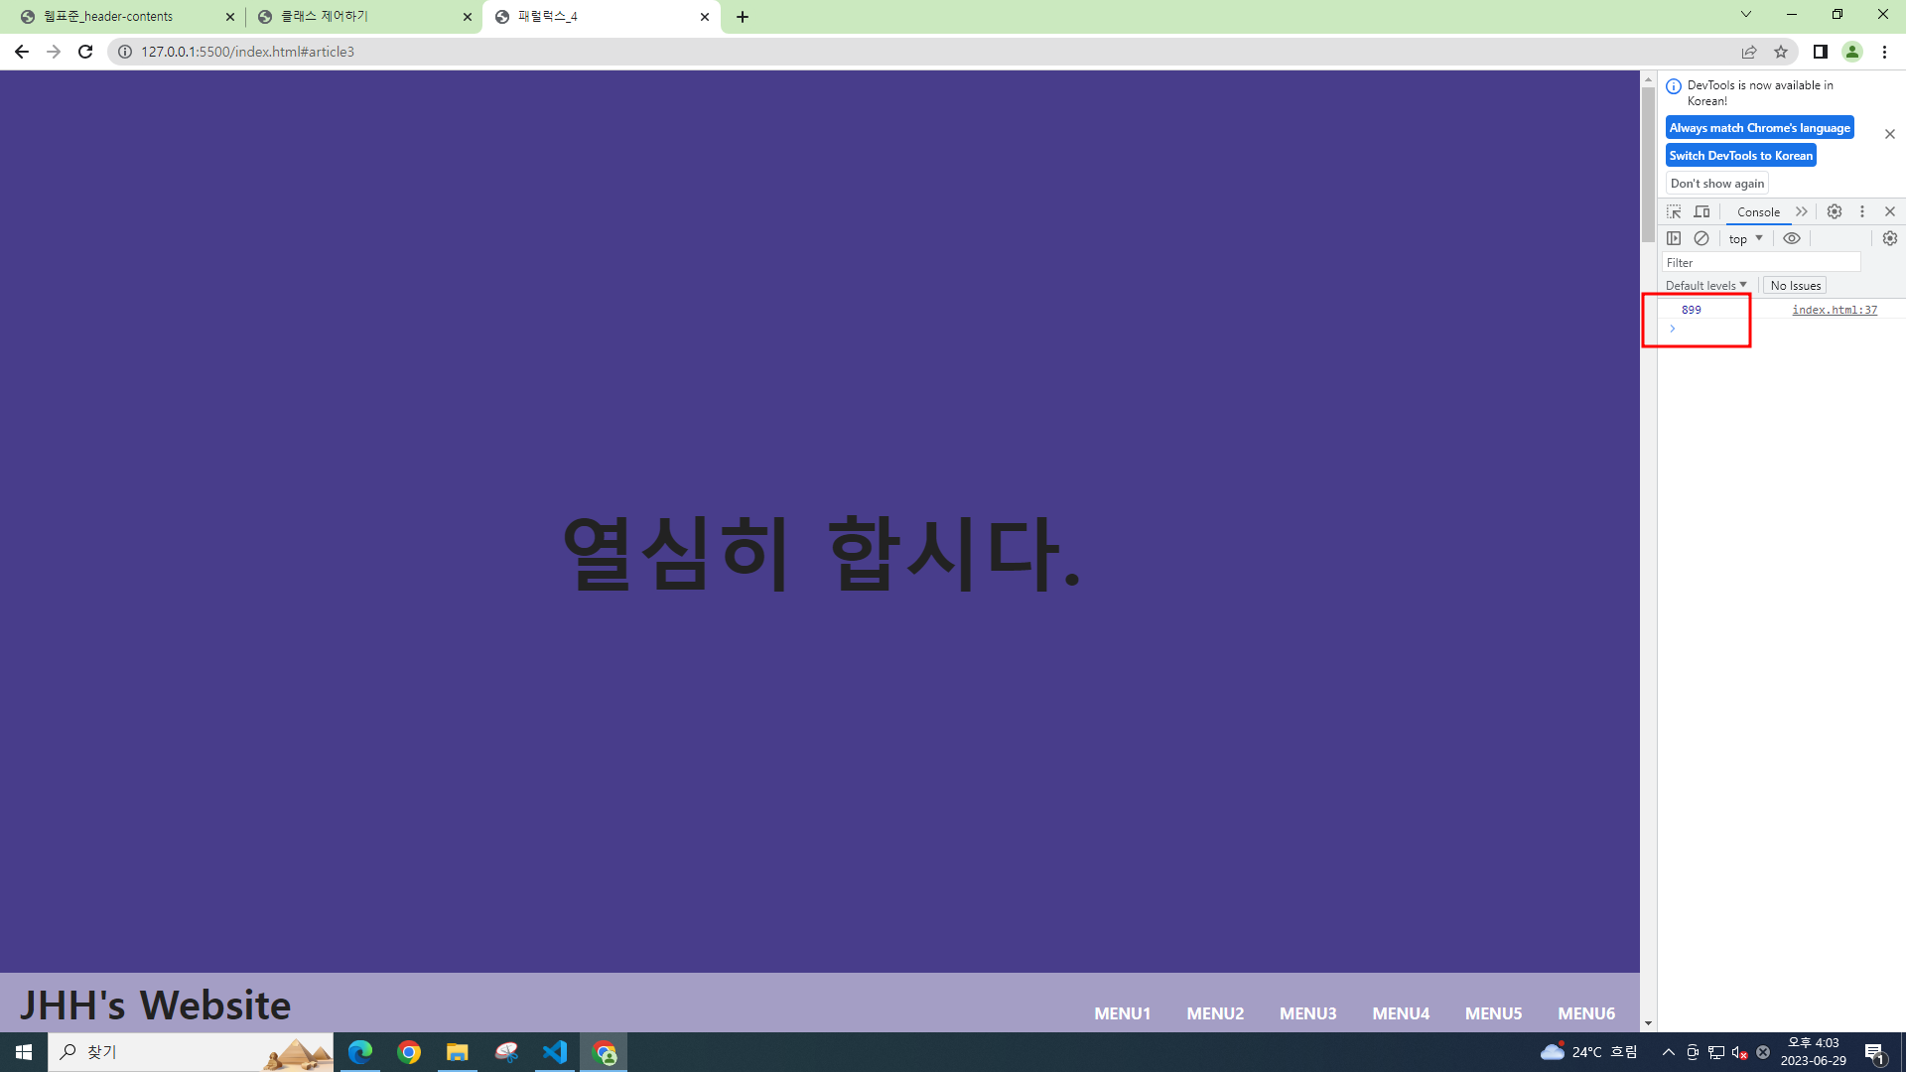
Task: Expand the Default levels dropdown
Action: (1705, 285)
